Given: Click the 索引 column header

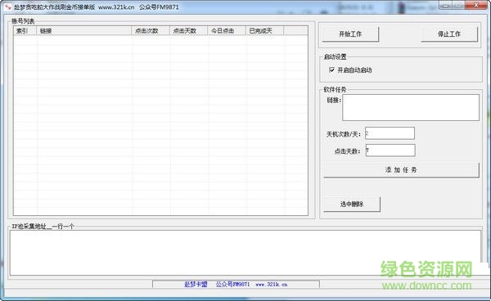Looking at the screenshot, I should click(25, 30).
